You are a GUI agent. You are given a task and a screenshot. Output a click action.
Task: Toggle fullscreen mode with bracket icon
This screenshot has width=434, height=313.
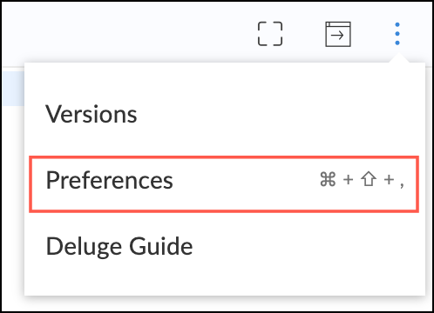pos(270,34)
